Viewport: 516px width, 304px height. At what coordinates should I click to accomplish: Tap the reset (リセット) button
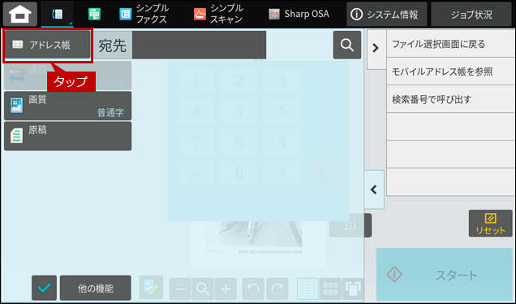490,224
